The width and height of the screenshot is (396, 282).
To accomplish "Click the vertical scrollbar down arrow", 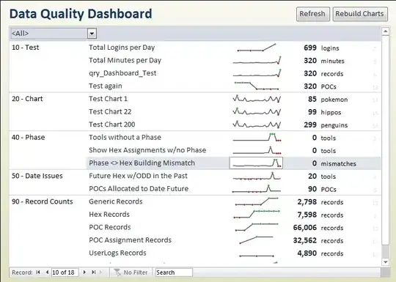I will (386, 262).
